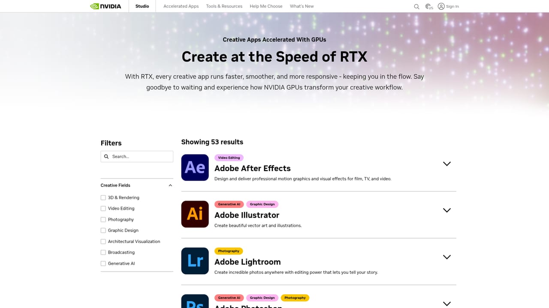Click the Adobe After Effects title
Screen dimensions: 549x308
point(253,169)
